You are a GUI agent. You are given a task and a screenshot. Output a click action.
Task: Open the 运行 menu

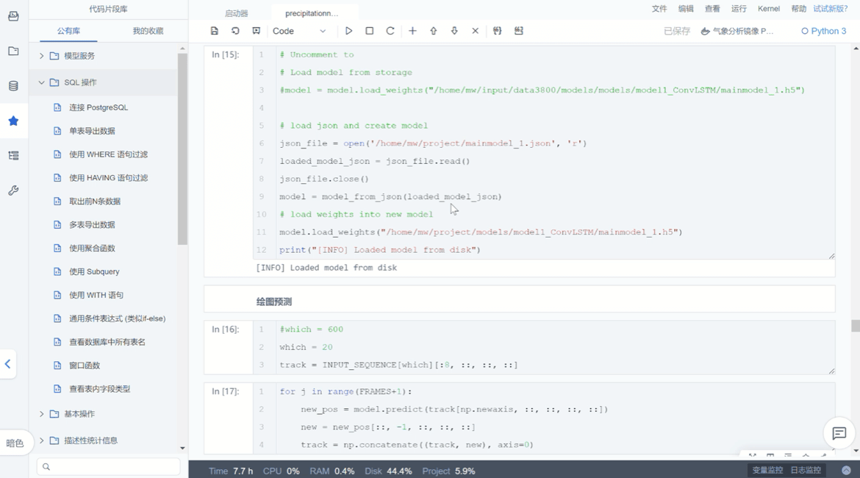(739, 9)
